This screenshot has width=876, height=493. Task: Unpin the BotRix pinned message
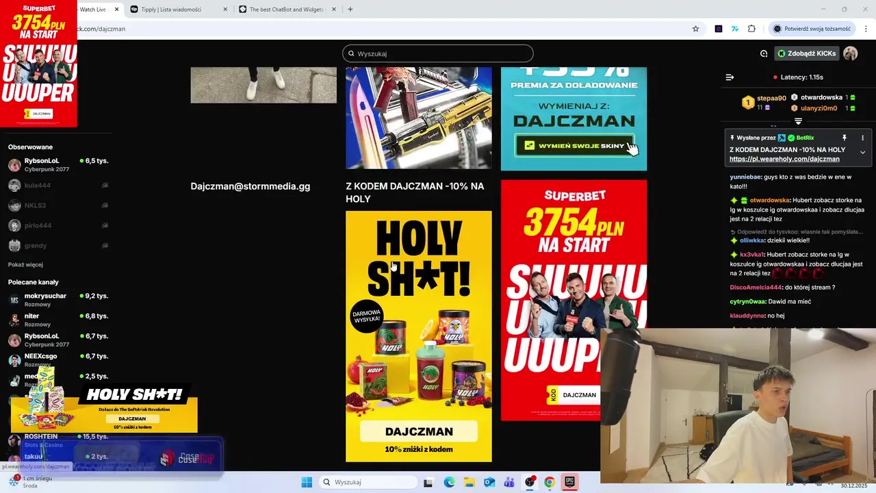[845, 138]
